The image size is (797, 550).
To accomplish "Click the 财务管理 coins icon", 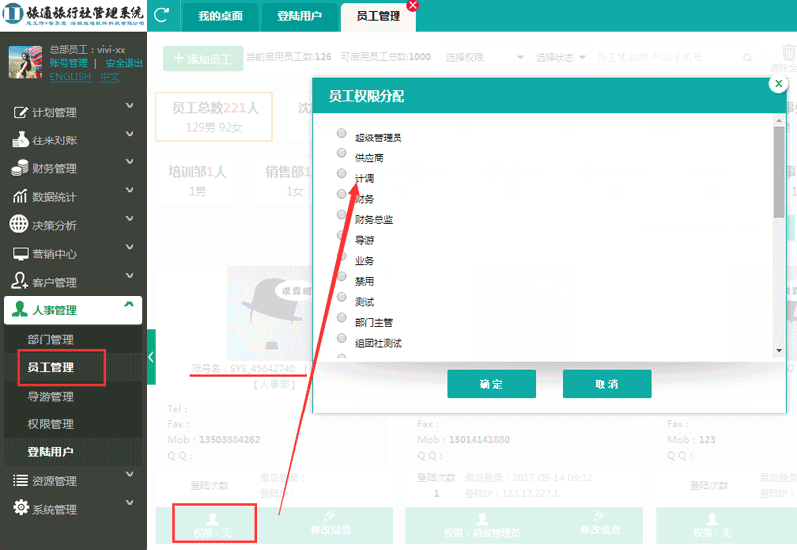I will pos(18,168).
